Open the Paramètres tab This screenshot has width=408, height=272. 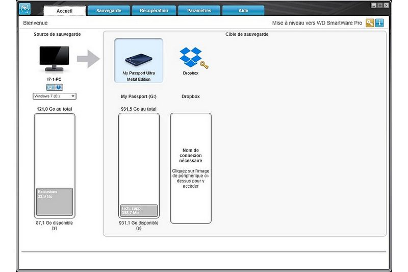pyautogui.click(x=199, y=11)
